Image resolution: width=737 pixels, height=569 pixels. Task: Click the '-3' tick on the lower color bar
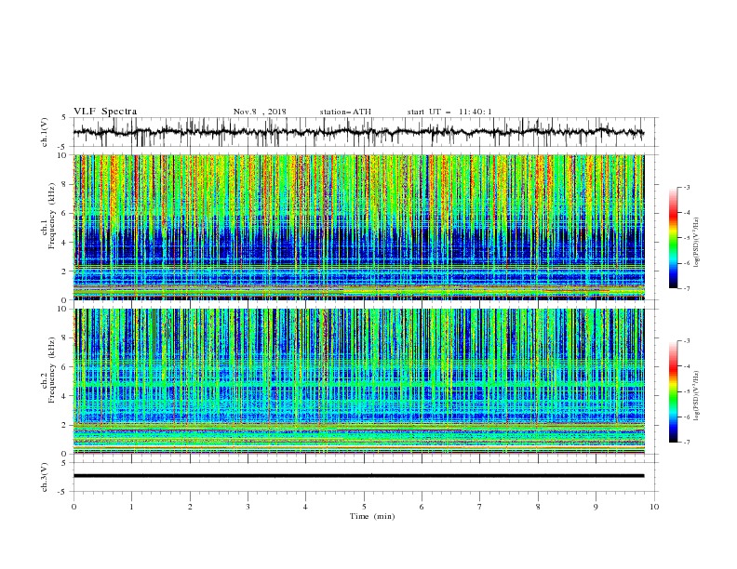click(687, 341)
